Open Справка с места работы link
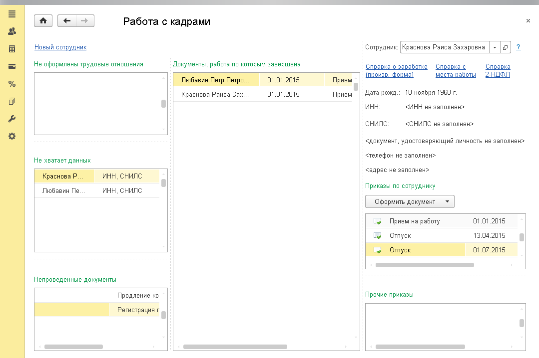The width and height of the screenshot is (539, 358). point(456,70)
